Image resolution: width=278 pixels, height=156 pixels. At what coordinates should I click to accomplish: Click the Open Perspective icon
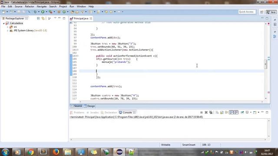261,12
